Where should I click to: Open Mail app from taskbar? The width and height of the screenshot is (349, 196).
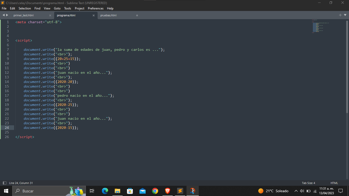142,191
